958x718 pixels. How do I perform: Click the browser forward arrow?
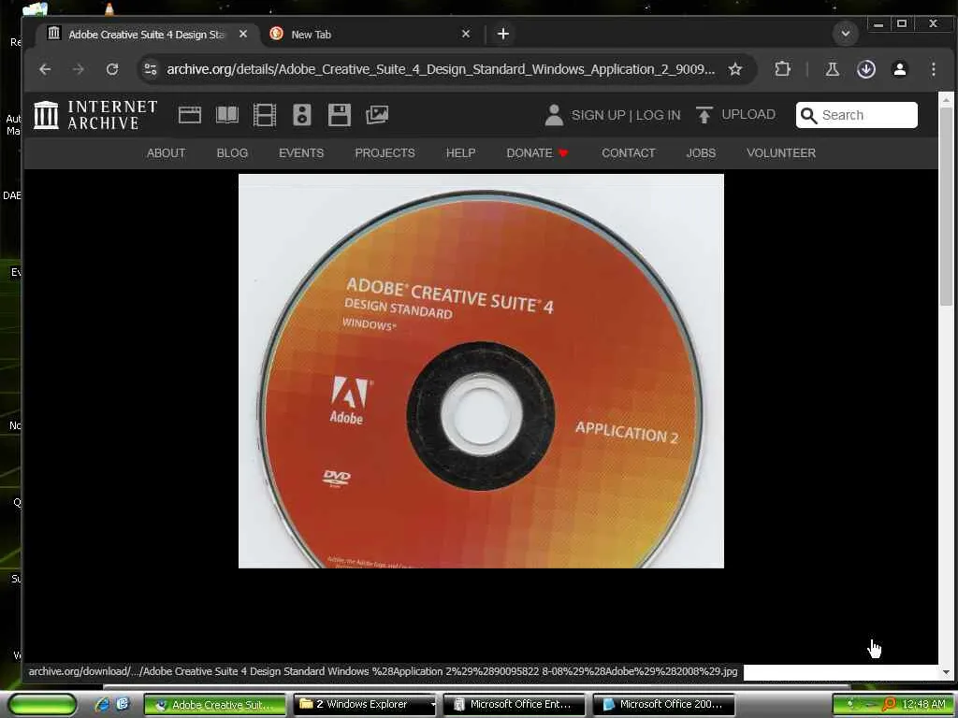(79, 69)
